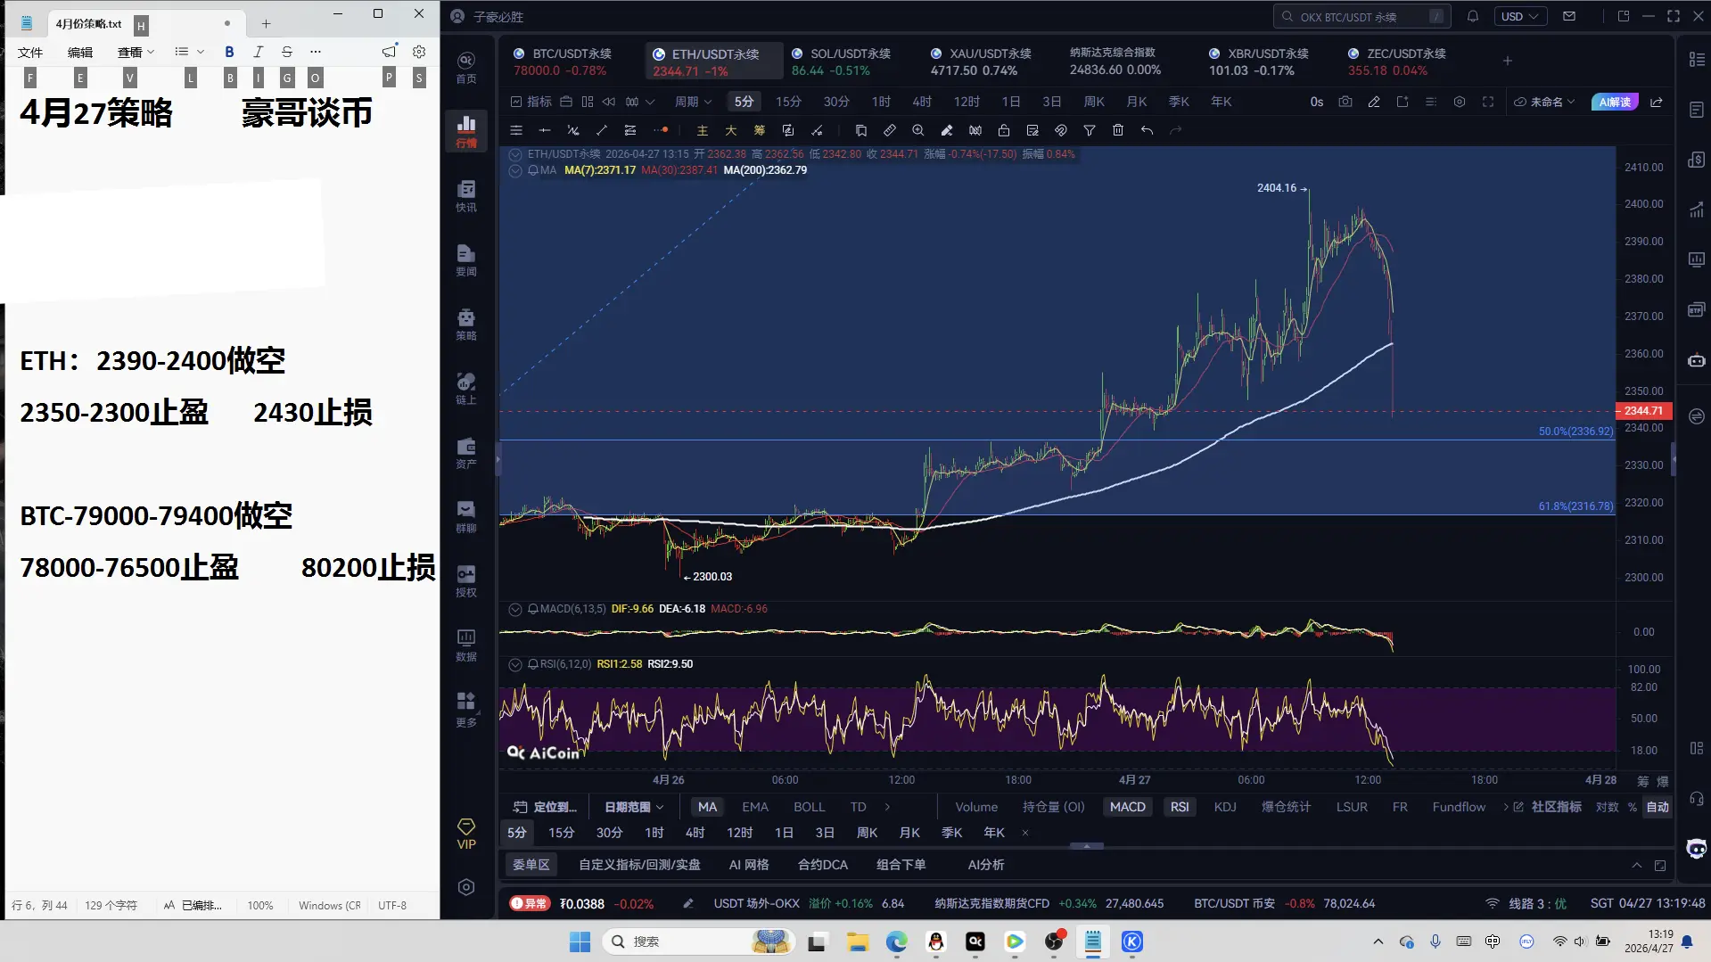The image size is (1711, 962).
Task: Click the OKX BTC/USDT search field
Action: point(1361,16)
